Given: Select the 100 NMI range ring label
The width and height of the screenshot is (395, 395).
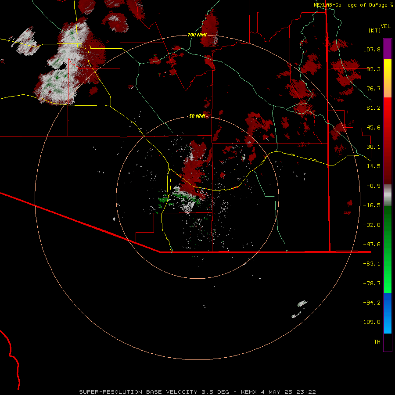Looking at the screenshot, I should point(197,35).
